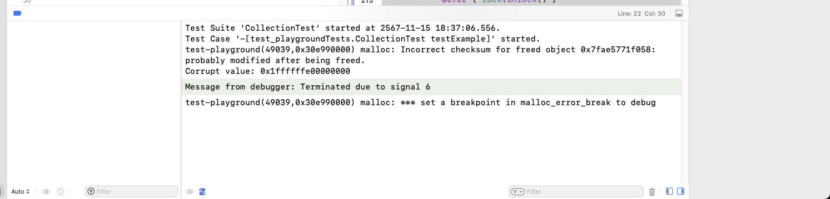Screen dimensions: 830x199
Task: Toggle the variables view pane button
Action: point(670,191)
